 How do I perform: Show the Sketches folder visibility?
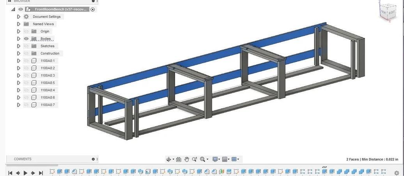click(26, 46)
